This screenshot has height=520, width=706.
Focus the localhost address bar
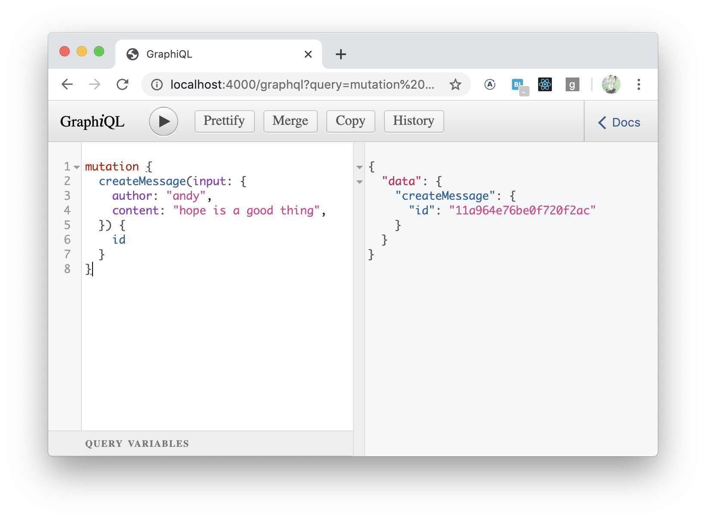point(302,85)
